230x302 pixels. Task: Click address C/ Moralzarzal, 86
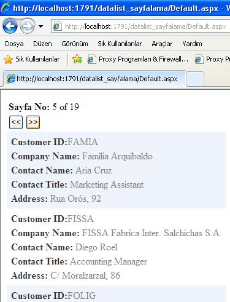(85, 276)
